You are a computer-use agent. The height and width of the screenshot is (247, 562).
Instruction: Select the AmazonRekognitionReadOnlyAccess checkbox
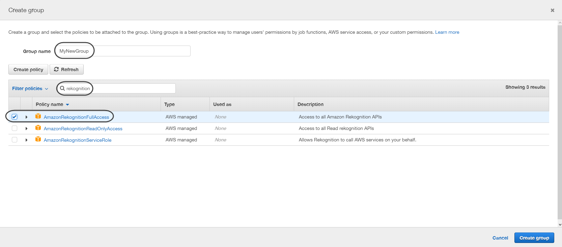coord(15,128)
